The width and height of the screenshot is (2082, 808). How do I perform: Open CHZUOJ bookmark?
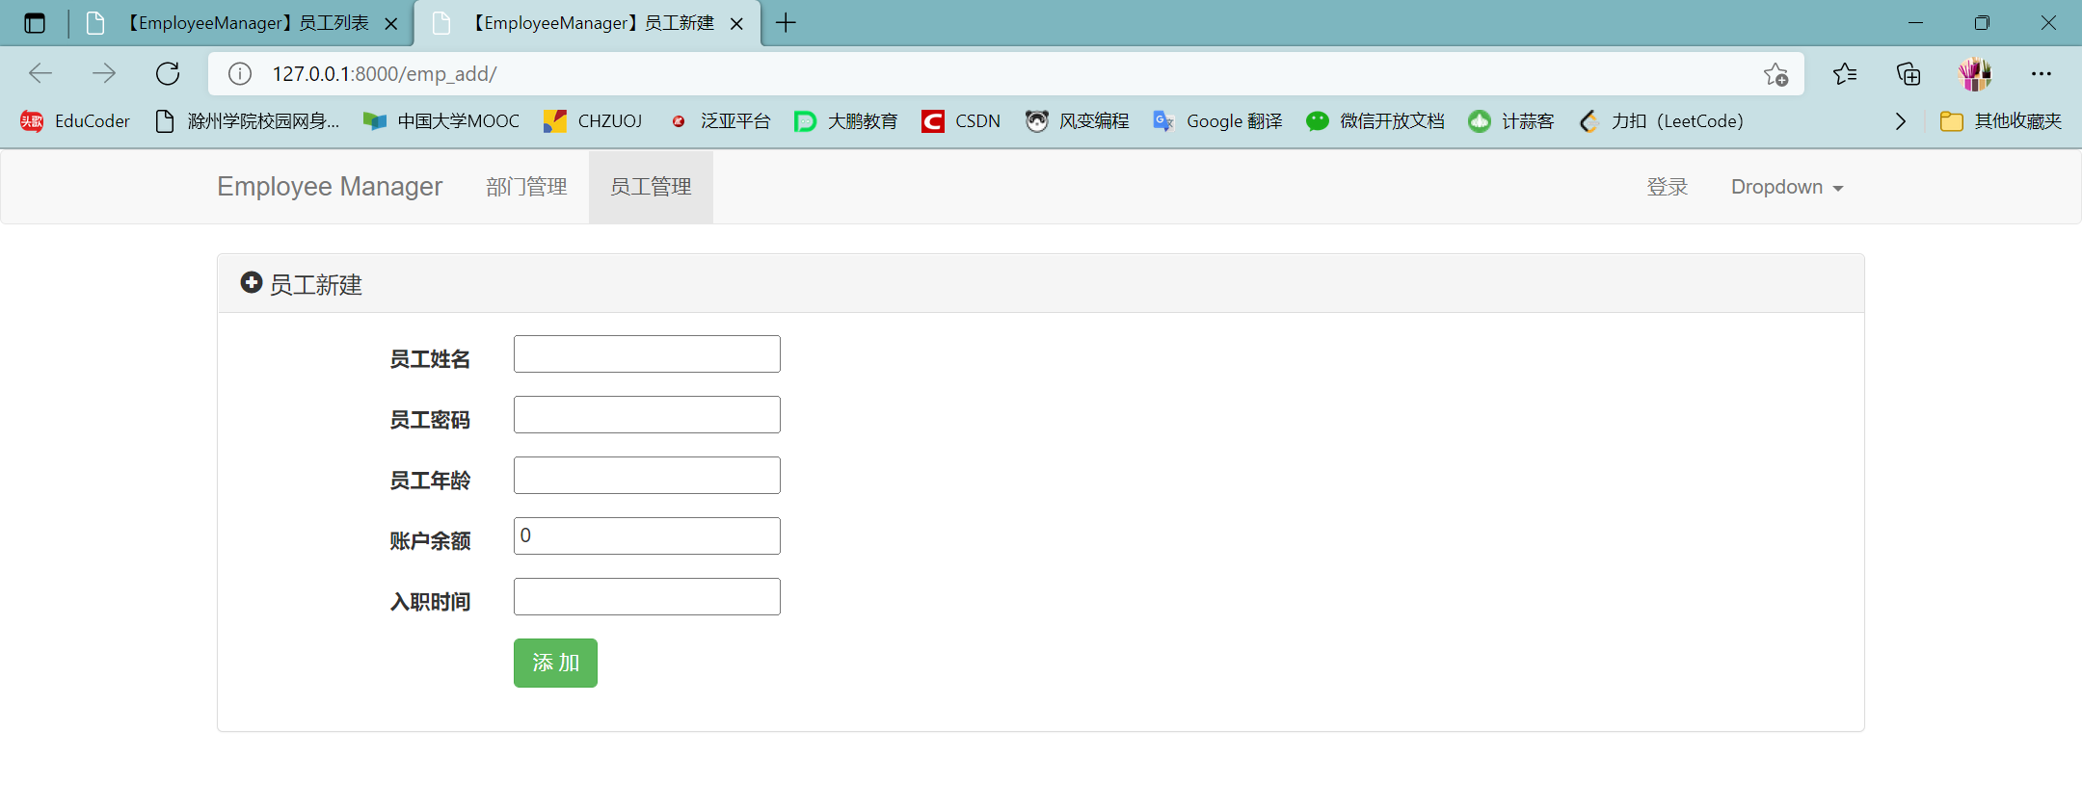593,121
